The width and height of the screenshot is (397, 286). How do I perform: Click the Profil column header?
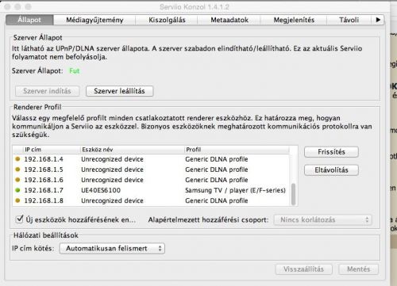pos(237,150)
